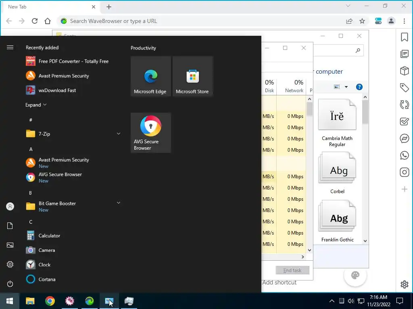Expand the Recently added list

pos(36,105)
